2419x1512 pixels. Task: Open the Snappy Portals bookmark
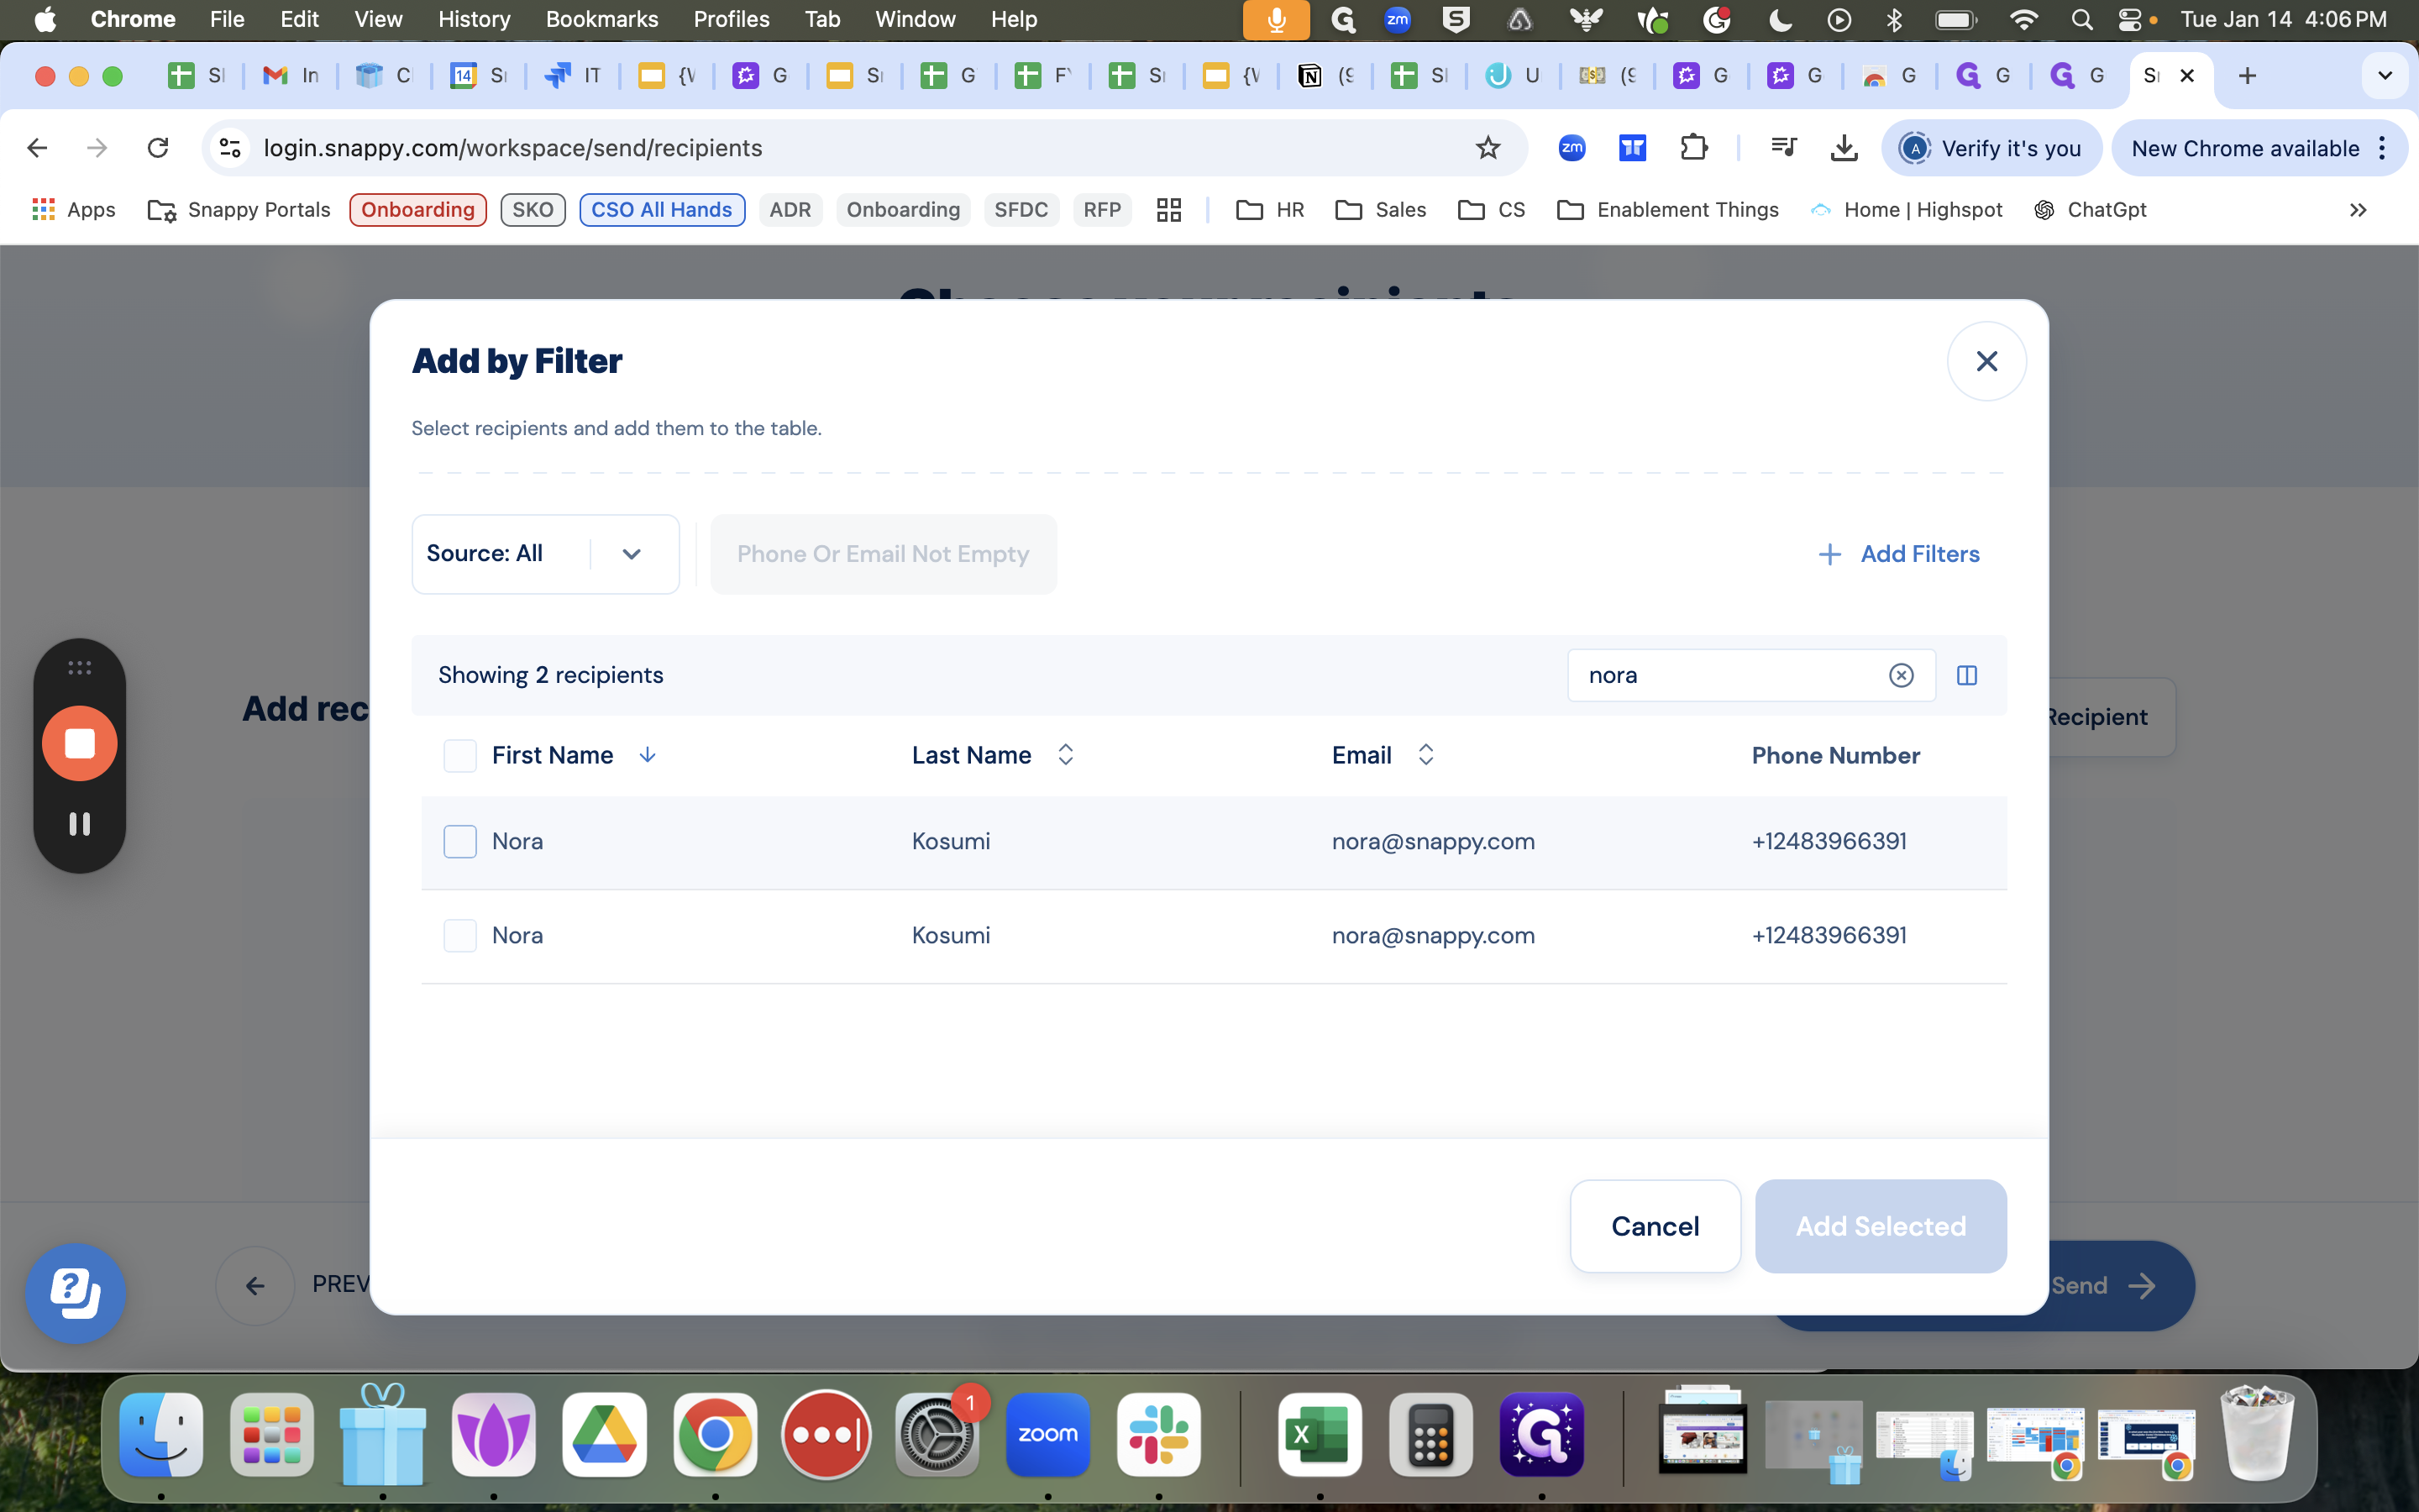click(239, 210)
